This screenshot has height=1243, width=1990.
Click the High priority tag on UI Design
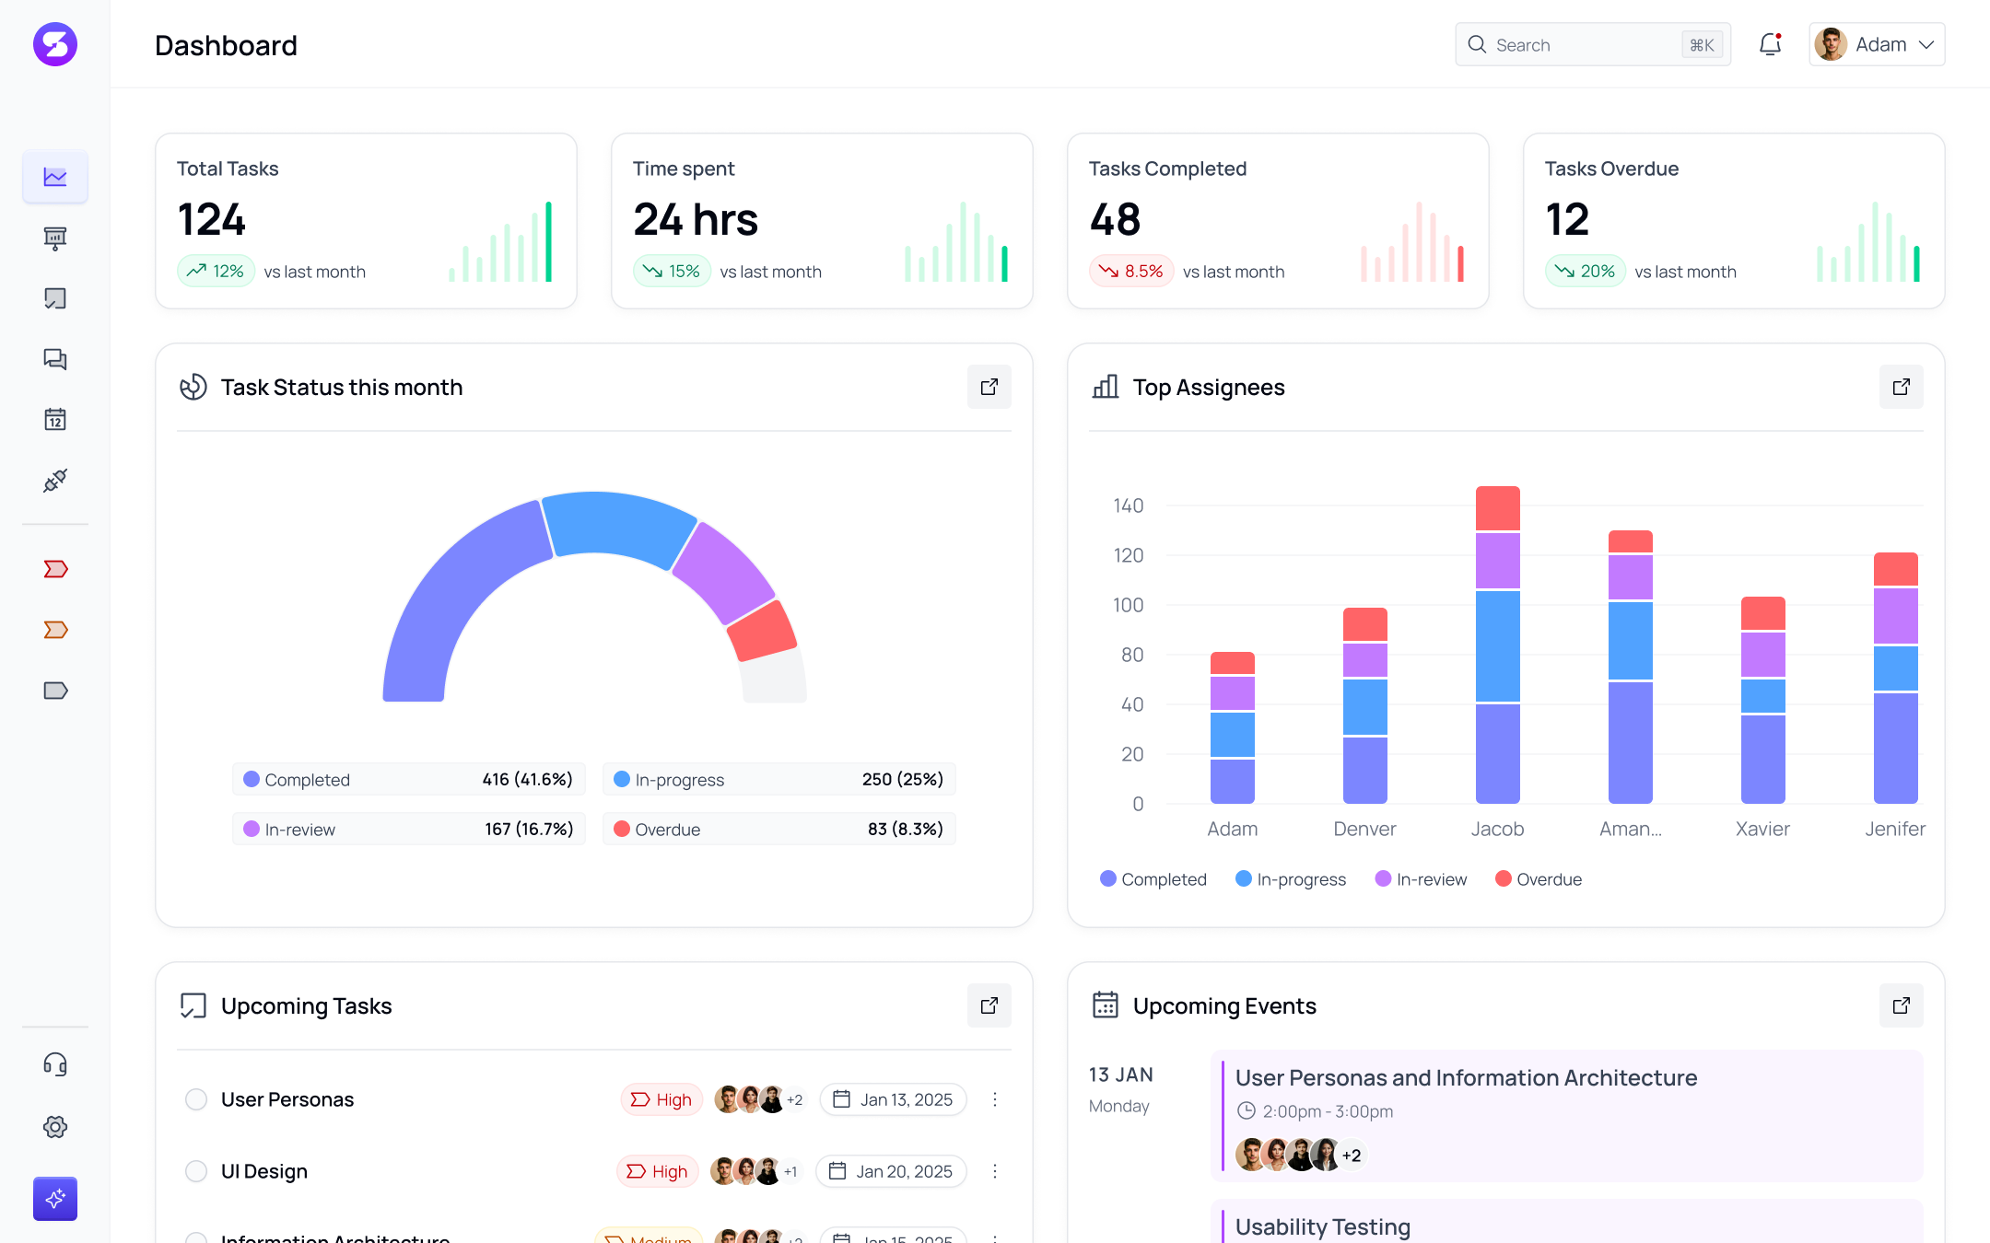click(x=658, y=1171)
